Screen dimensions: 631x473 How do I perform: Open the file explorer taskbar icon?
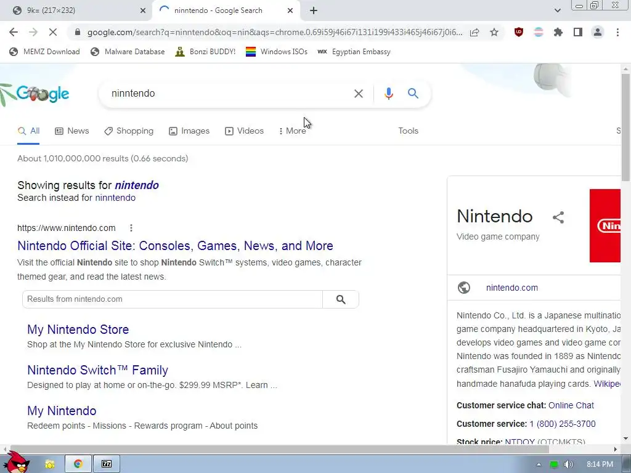[x=49, y=464]
